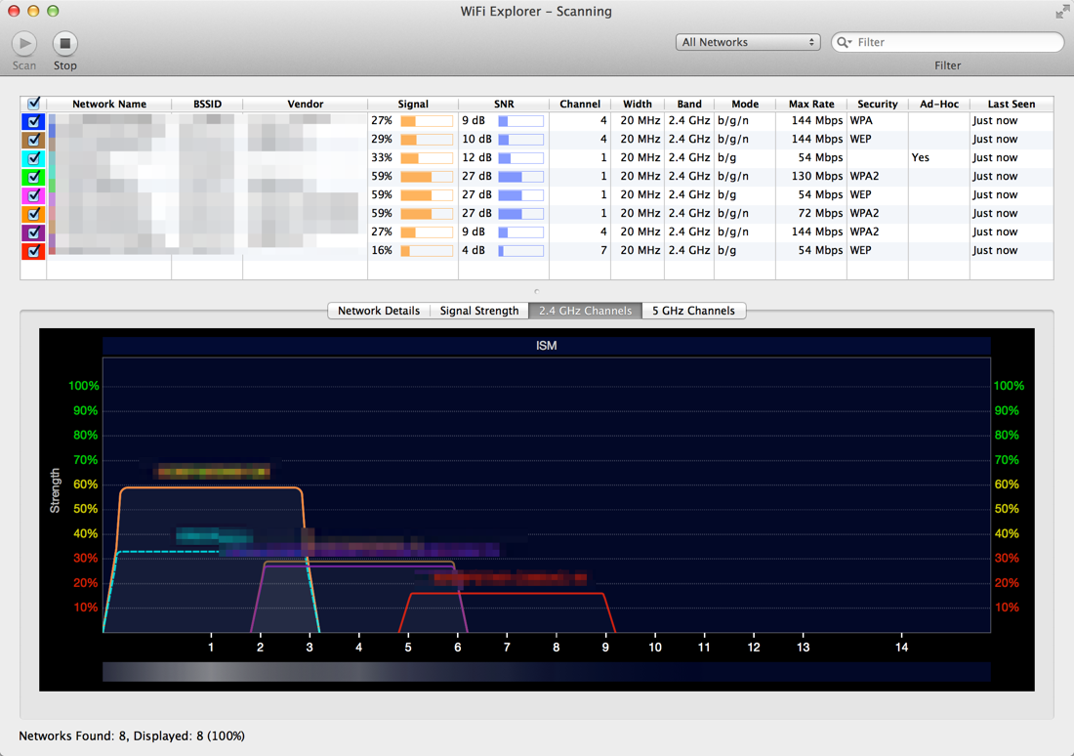Uncheck the blue network with WPA security
Image resolution: width=1074 pixels, height=756 pixels.
pyautogui.click(x=33, y=121)
